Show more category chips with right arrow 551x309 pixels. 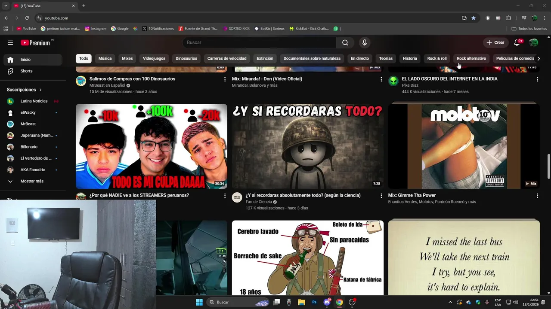tap(539, 58)
